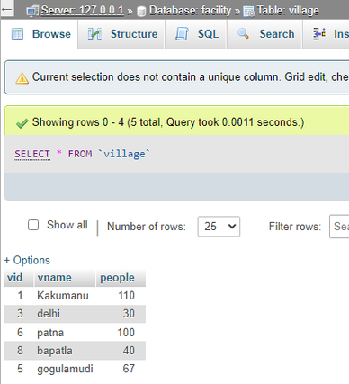349x384 pixels.
Task: Click the Kakumanu cell
Action: (x=63, y=296)
